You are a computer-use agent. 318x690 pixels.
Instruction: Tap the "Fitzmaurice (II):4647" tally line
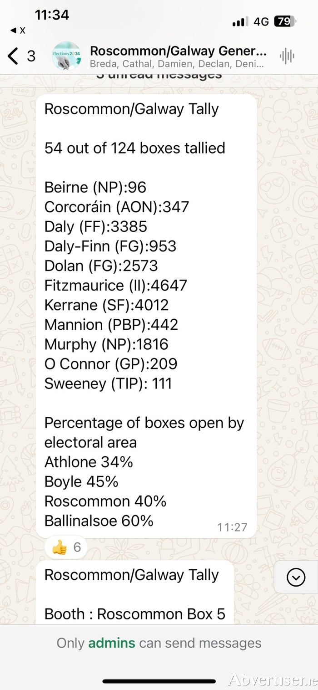116,286
